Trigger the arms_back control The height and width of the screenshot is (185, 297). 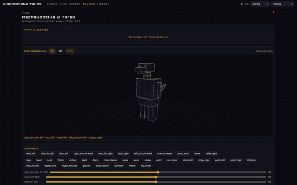(183, 154)
